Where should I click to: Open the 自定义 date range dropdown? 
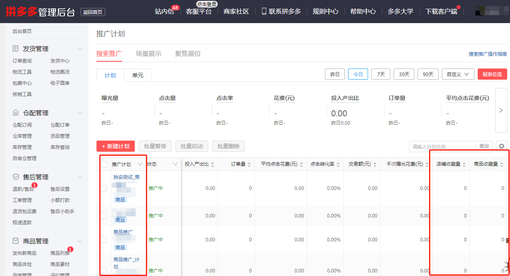[458, 74]
